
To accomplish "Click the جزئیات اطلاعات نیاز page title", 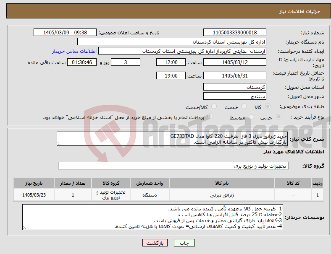I will (x=300, y=11).
